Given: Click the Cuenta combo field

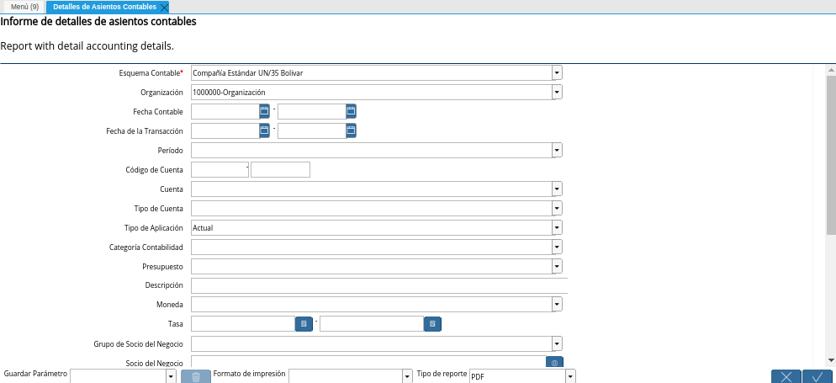Looking at the screenshot, I should click(372, 189).
